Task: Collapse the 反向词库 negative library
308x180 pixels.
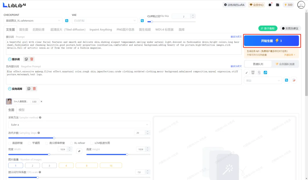Action: [x=15, y=89]
